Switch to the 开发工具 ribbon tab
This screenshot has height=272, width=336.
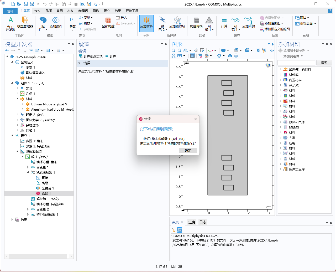132,11
